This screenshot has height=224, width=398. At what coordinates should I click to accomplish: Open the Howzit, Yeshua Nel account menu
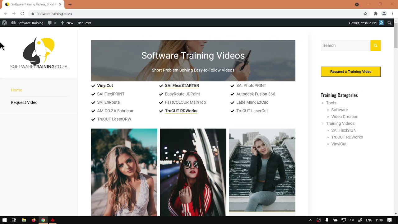pos(366,23)
